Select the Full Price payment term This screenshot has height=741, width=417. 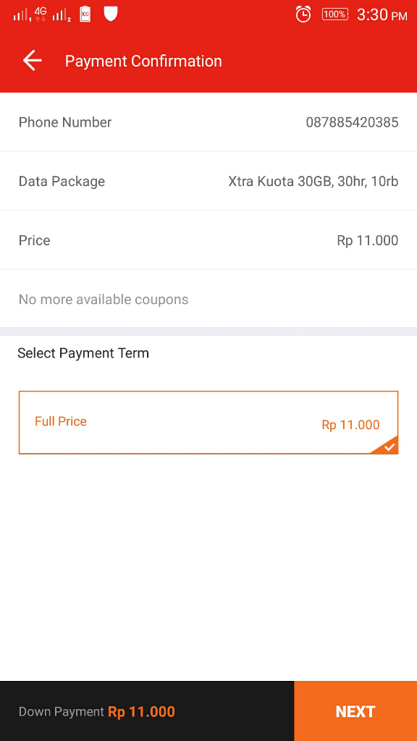[x=208, y=422]
